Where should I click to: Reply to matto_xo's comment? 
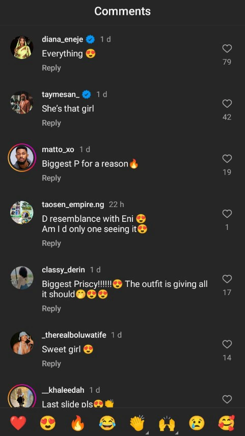51,178
